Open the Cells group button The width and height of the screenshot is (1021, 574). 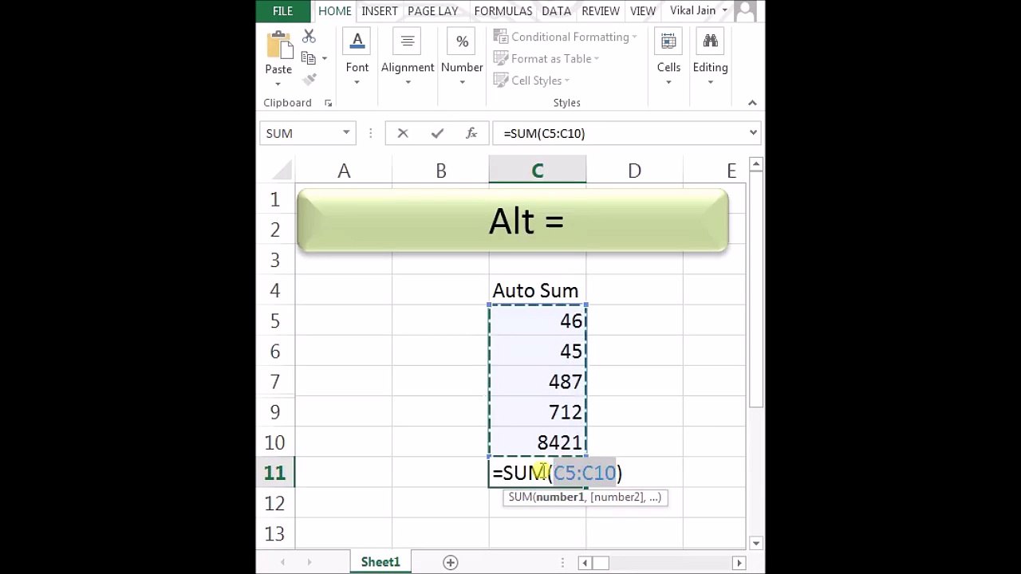point(668,58)
